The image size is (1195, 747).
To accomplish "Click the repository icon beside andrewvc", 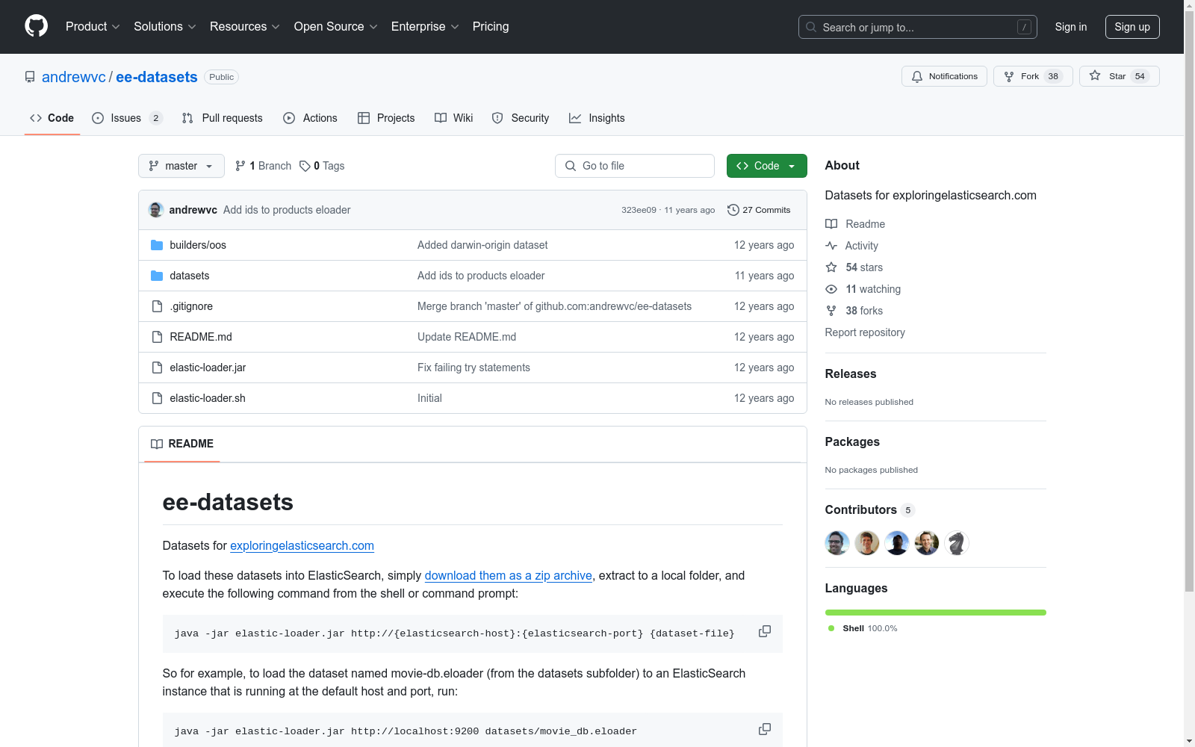I will [30, 77].
